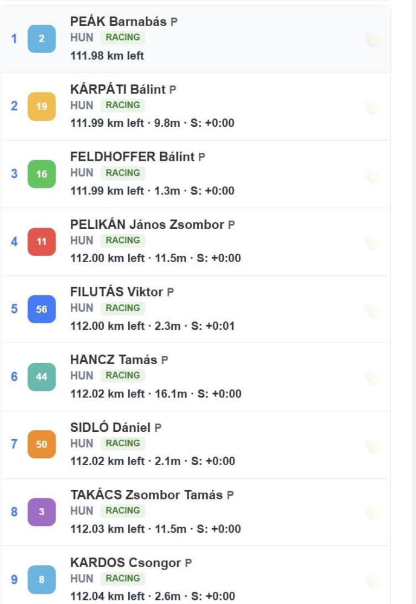Click the red bib number 11 badge
The height and width of the screenshot is (604, 416).
point(42,242)
